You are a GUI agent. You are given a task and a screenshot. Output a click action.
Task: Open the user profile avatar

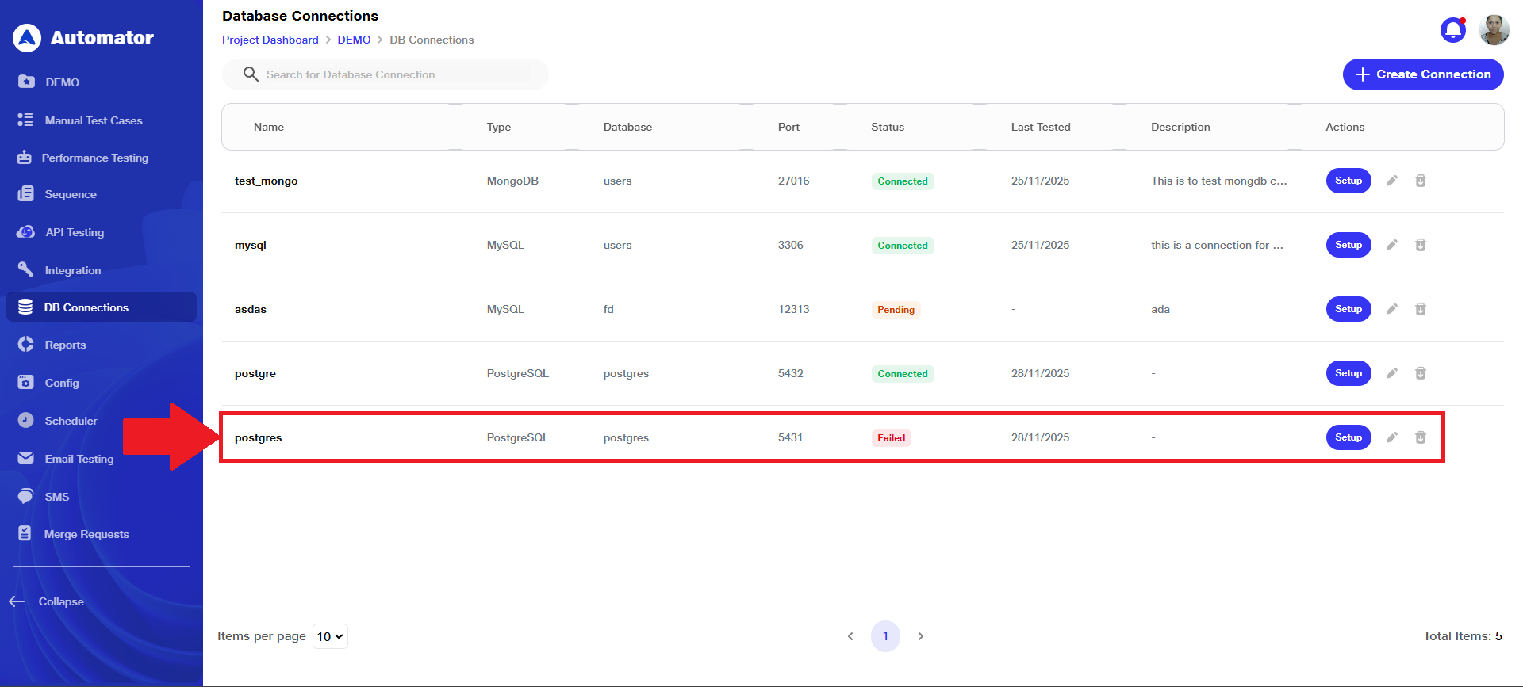point(1494,30)
